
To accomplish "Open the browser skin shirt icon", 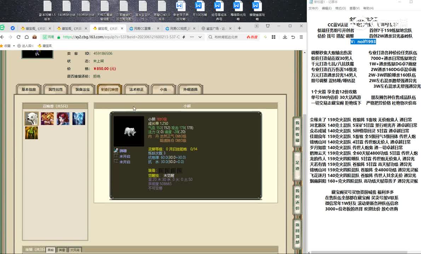I will pyautogui.click(x=268, y=26).
